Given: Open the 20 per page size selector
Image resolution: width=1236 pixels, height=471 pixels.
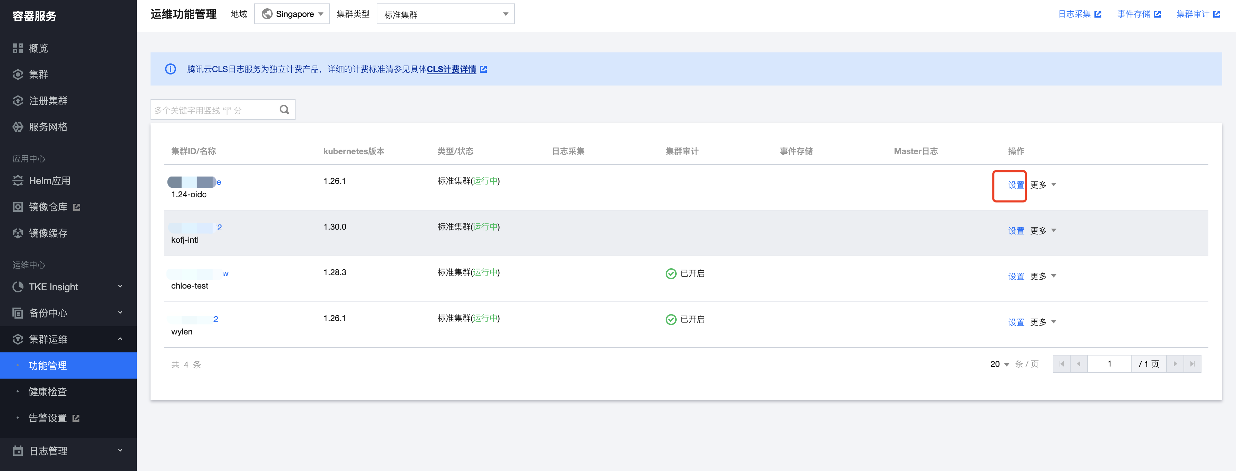Looking at the screenshot, I should coord(1000,364).
